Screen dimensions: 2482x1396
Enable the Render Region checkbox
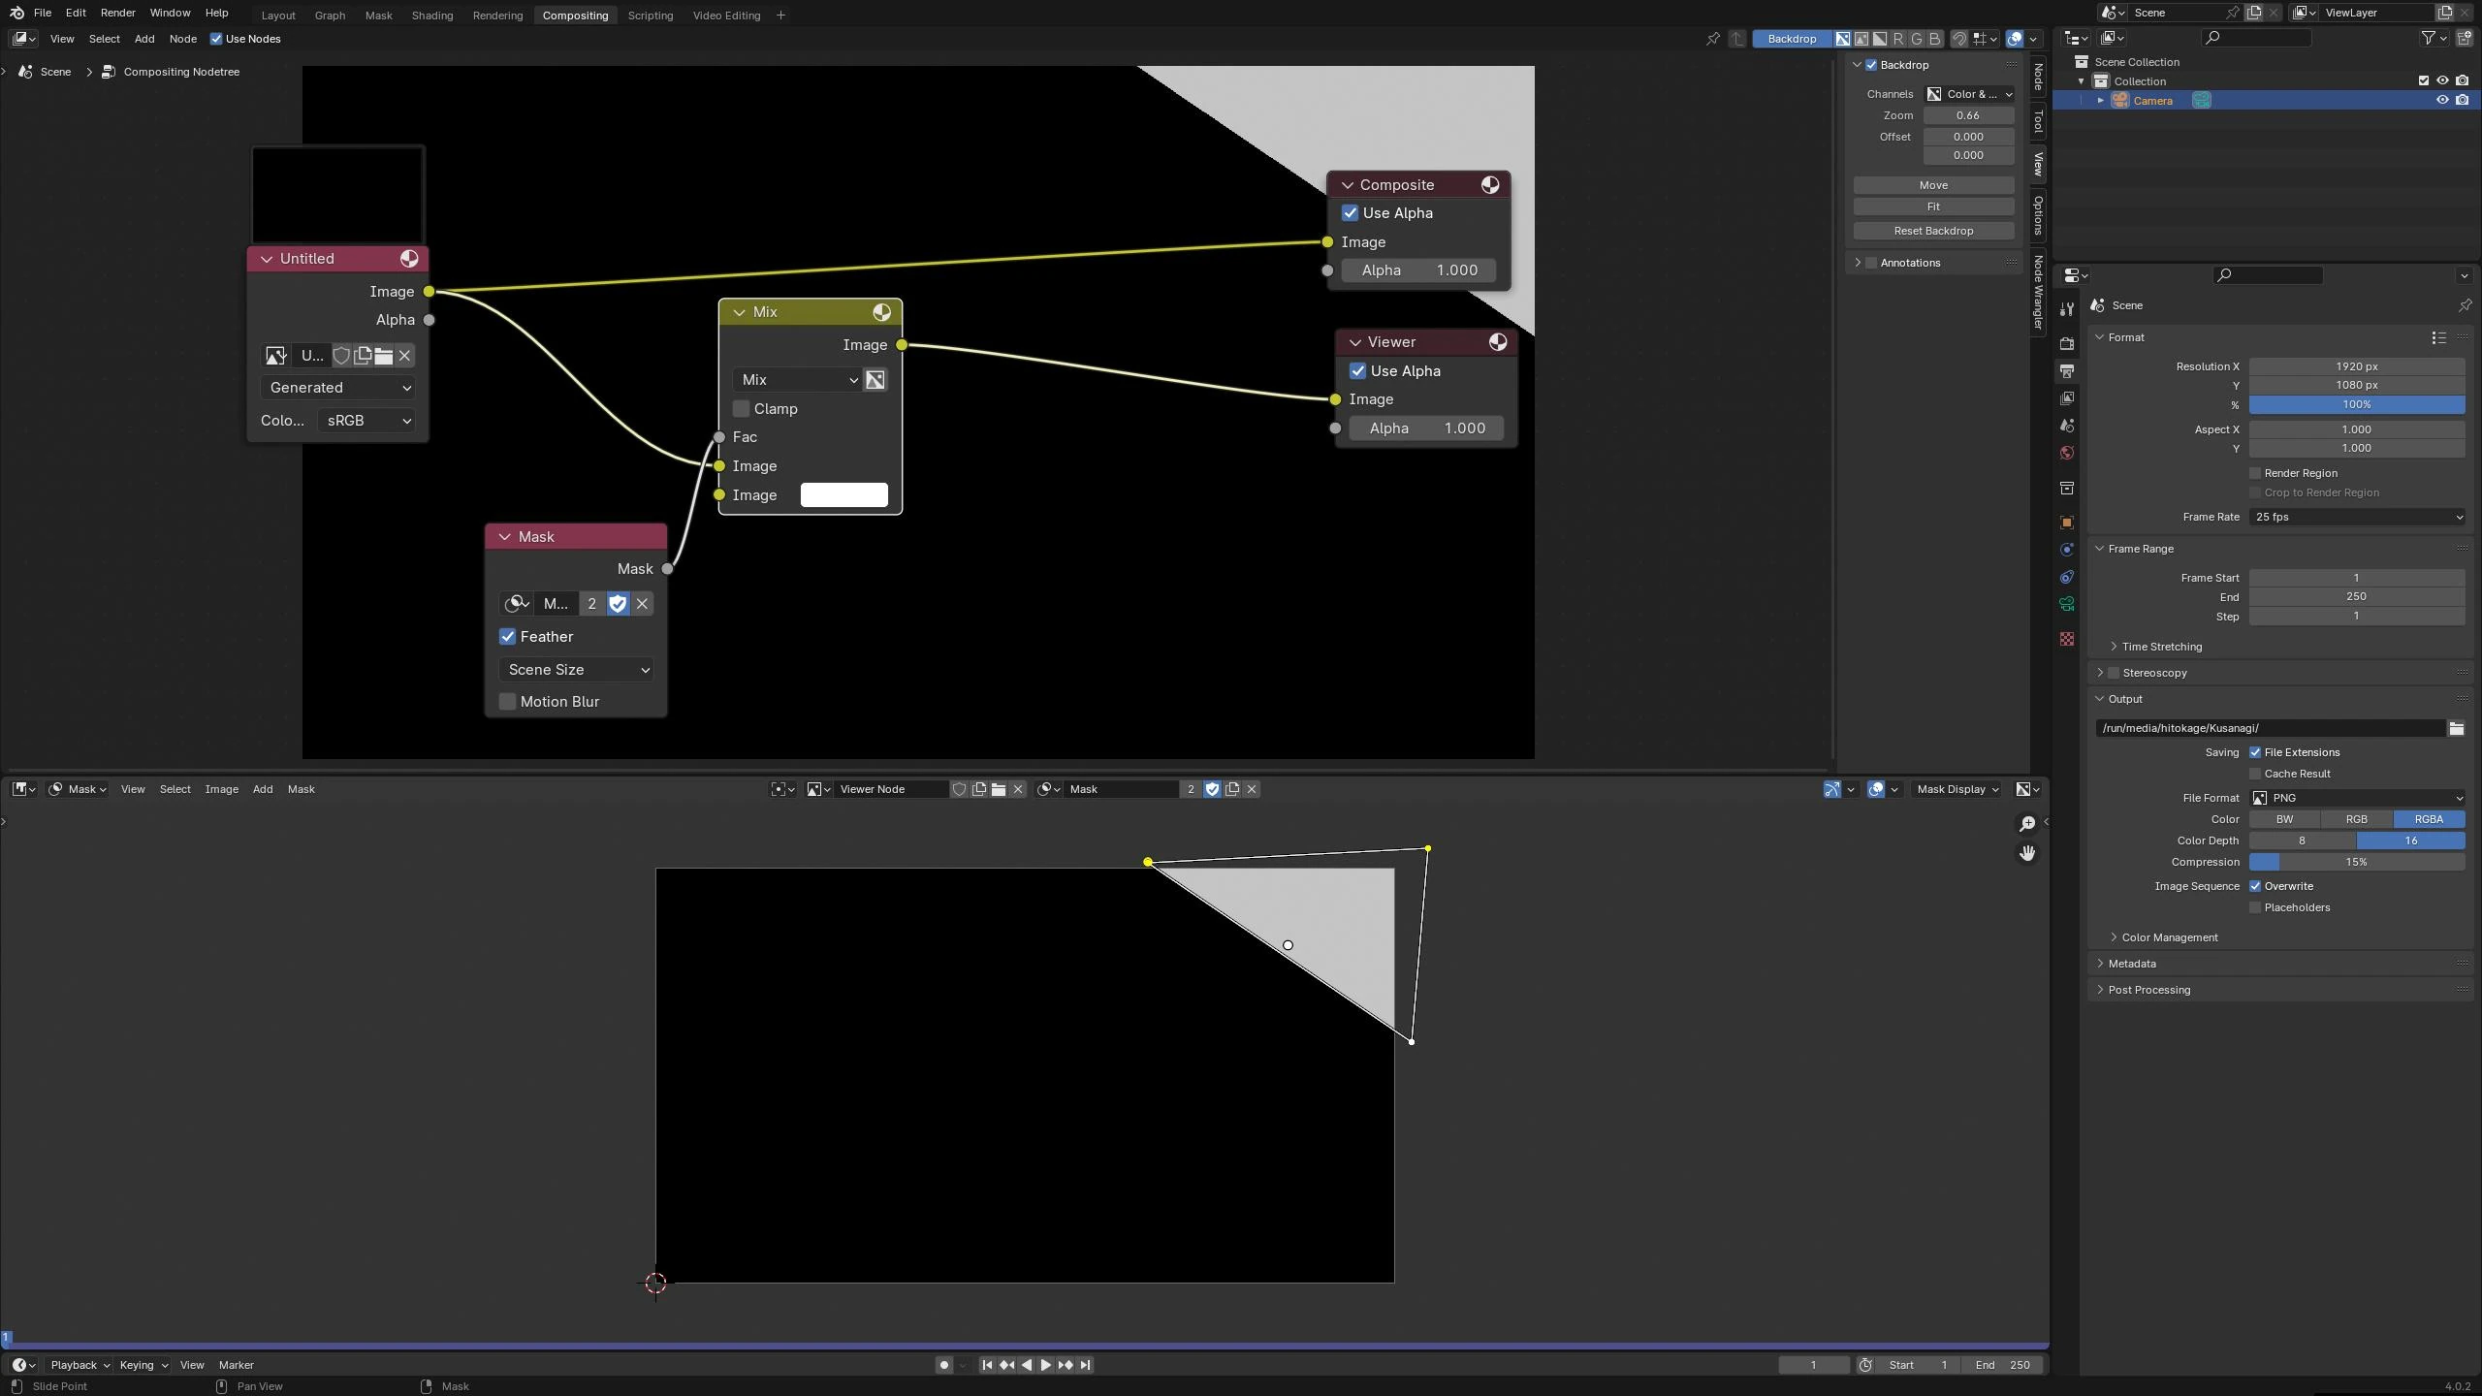2255,473
